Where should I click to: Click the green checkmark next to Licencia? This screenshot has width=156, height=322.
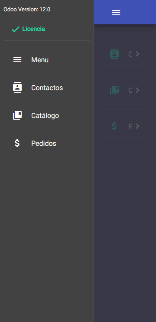(x=16, y=29)
